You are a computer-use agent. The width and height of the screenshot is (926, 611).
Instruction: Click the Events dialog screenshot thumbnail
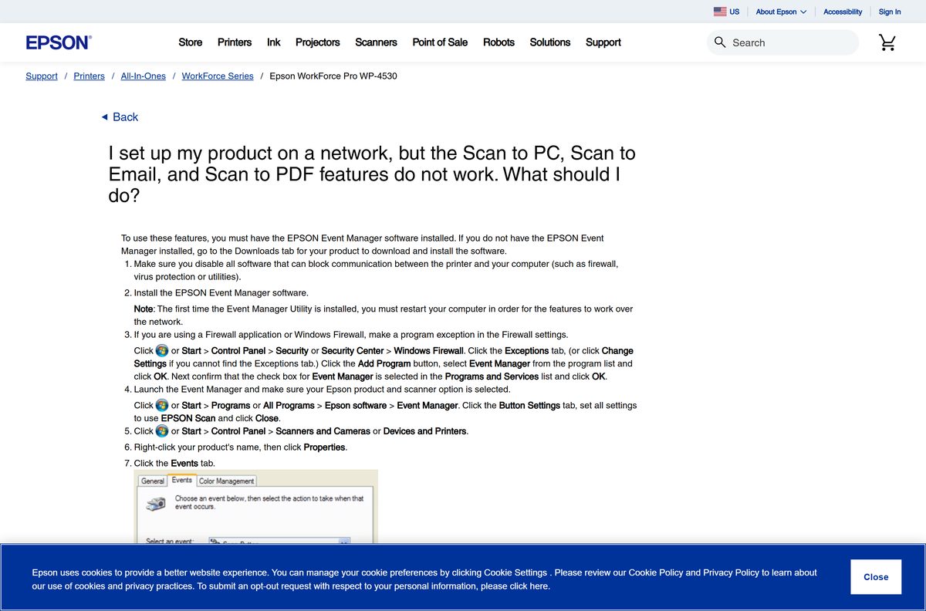click(x=256, y=506)
